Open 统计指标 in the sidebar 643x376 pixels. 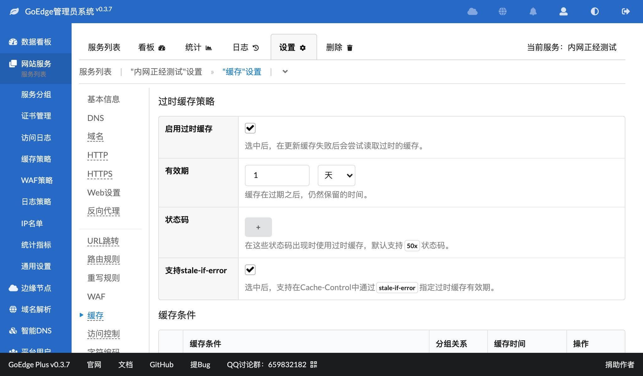click(x=36, y=245)
